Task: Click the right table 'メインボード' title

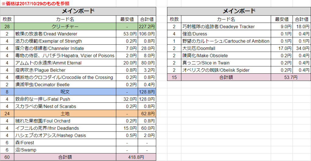Action: pos(239,11)
